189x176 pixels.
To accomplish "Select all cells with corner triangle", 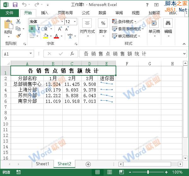I will (8, 63).
